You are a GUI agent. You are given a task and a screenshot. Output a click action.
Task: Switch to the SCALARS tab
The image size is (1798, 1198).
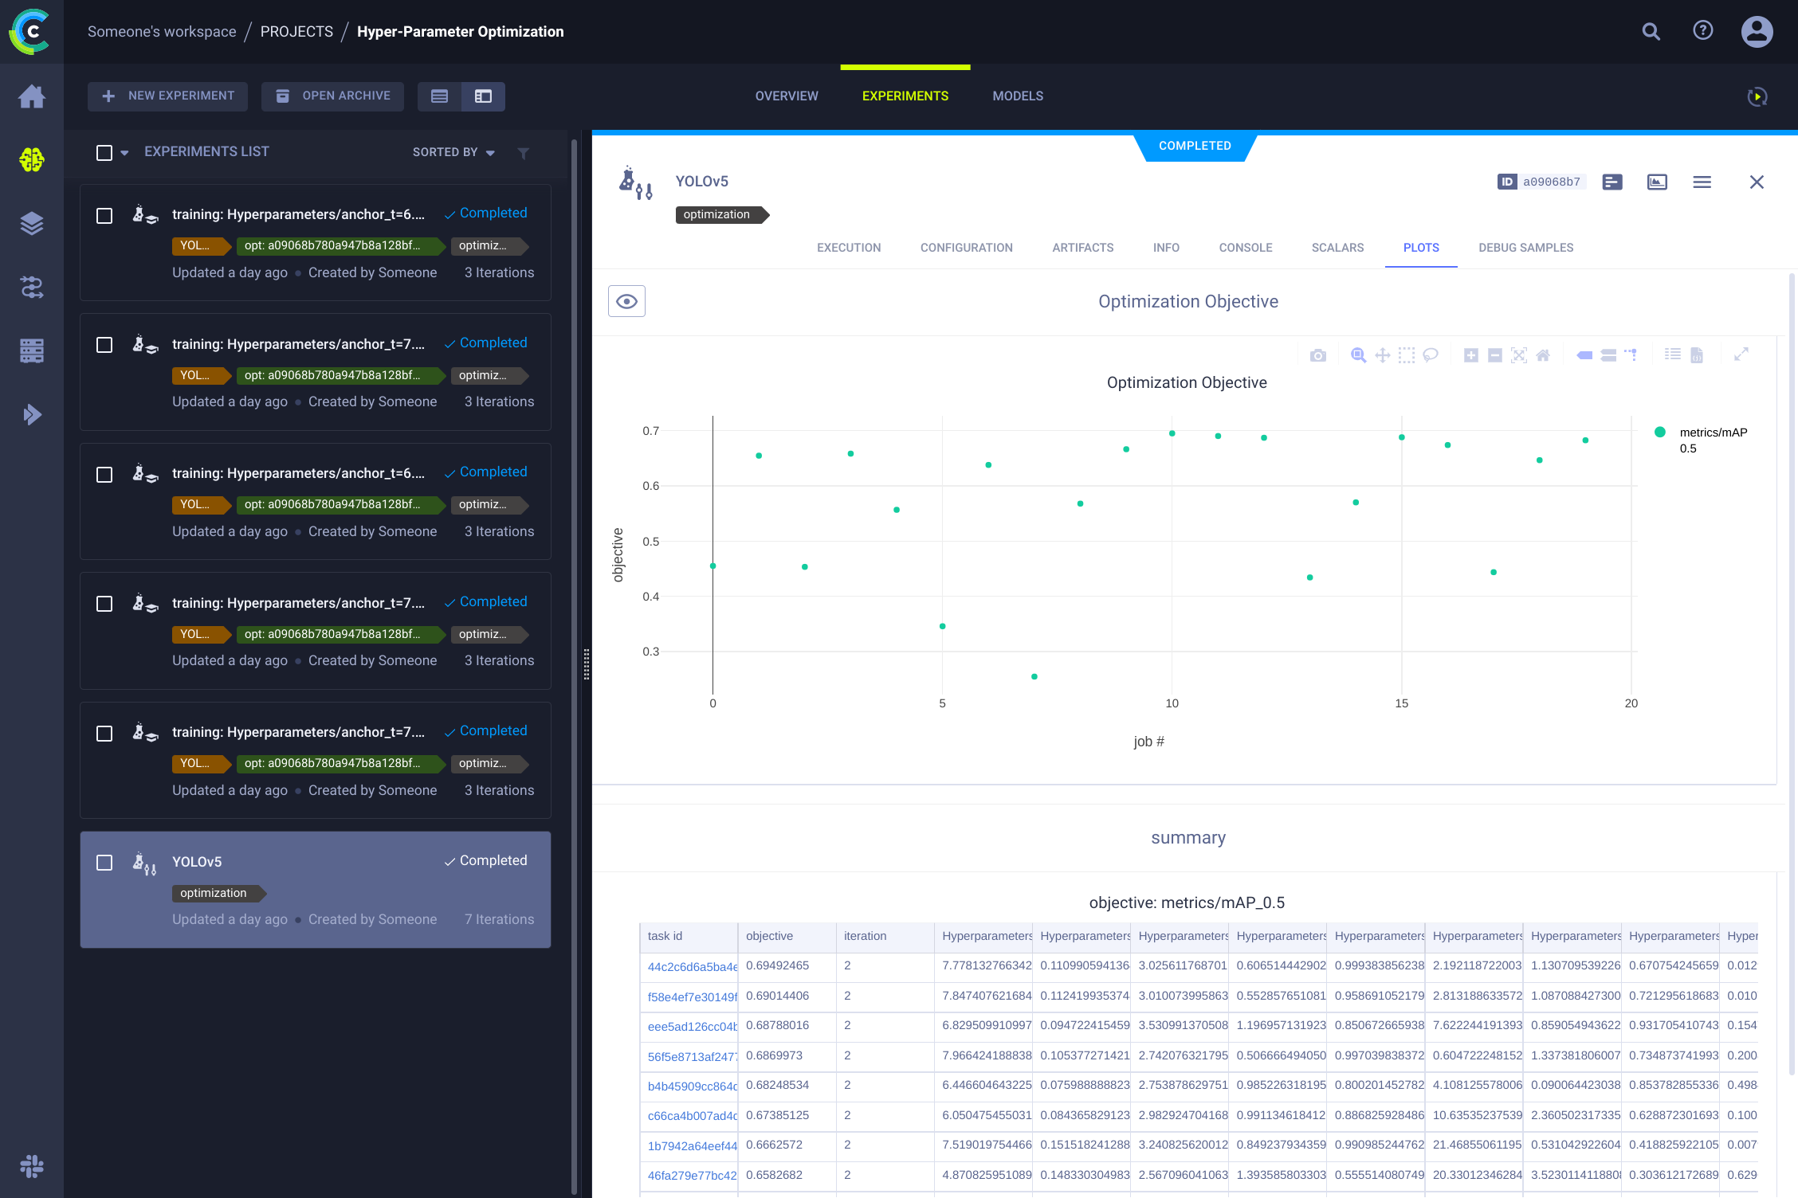tap(1337, 248)
